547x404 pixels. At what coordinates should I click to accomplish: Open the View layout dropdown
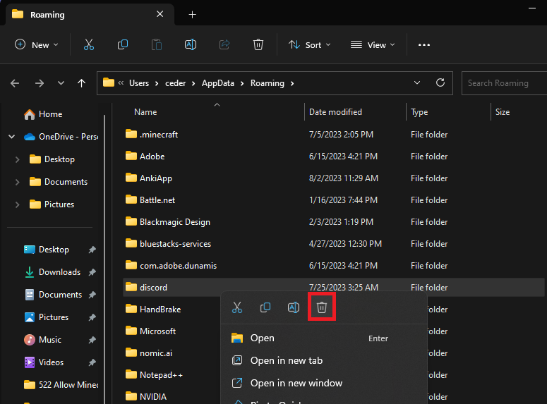click(373, 45)
